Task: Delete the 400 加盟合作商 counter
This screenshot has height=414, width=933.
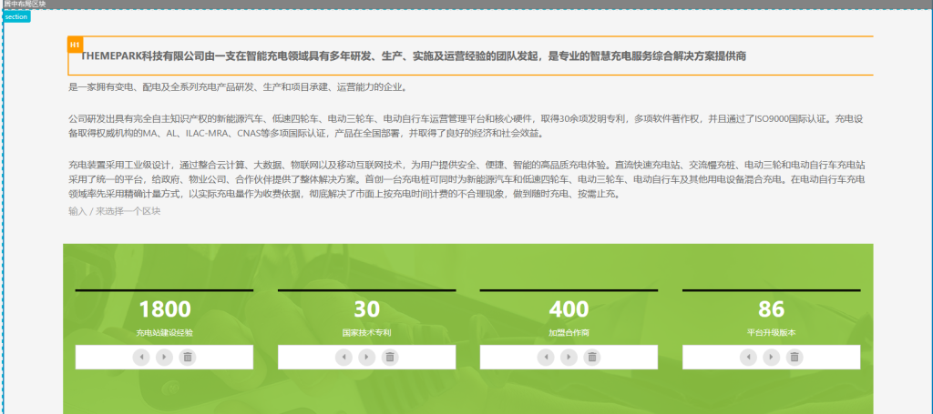Action: click(x=592, y=357)
